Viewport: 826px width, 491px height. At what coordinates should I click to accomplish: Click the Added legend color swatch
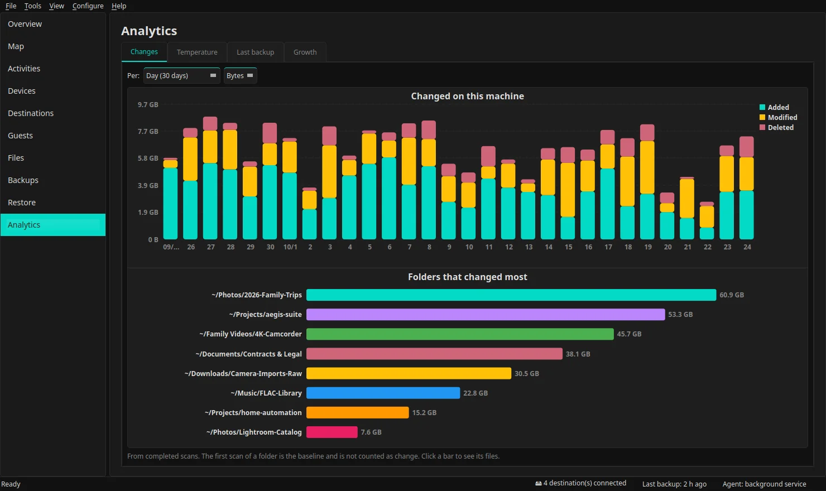click(x=762, y=107)
